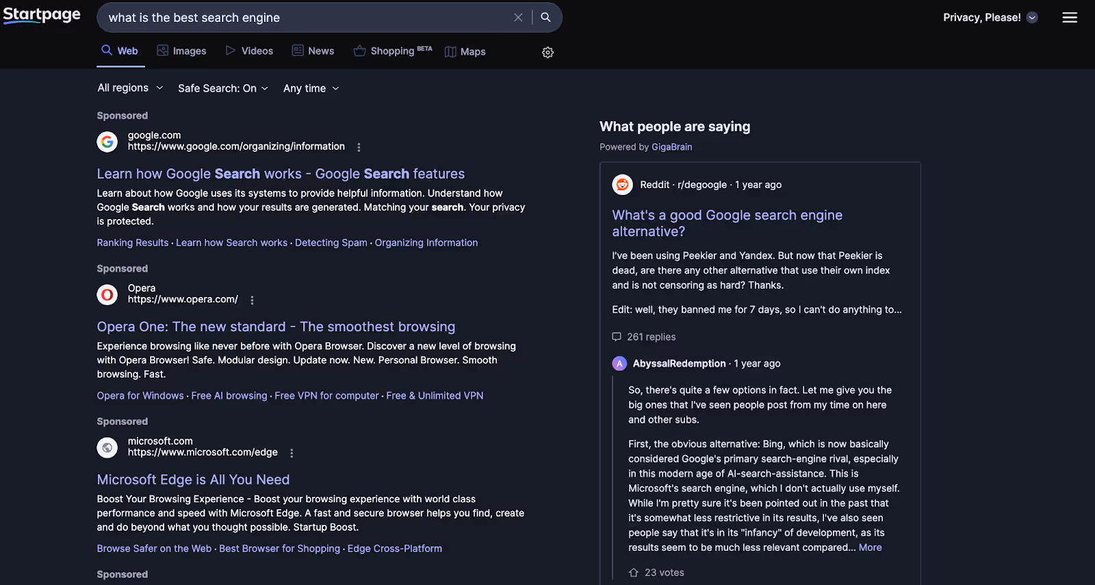The width and height of the screenshot is (1095, 585).
Task: Click Opera for Windows sitelink
Action: (140, 396)
